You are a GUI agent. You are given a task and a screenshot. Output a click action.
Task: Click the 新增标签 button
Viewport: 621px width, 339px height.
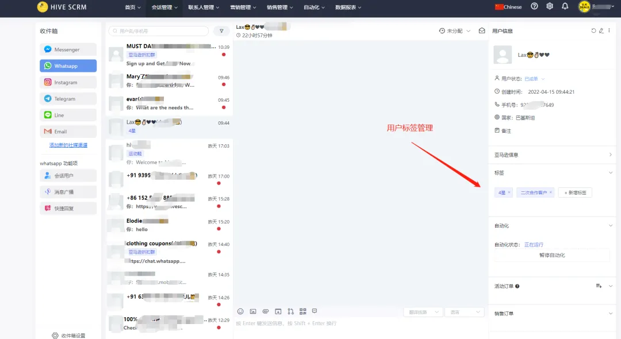tap(575, 192)
